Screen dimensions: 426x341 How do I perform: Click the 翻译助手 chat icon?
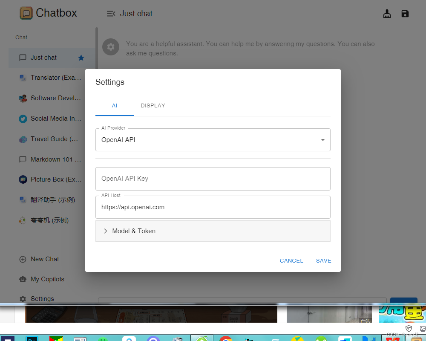tap(23, 200)
